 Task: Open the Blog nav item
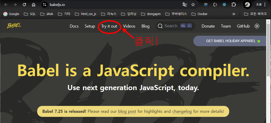coord(145,26)
